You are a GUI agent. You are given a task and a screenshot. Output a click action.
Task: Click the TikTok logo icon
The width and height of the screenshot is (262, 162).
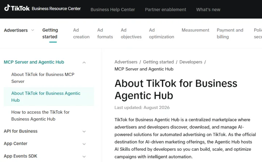pyautogui.click(x=7, y=8)
